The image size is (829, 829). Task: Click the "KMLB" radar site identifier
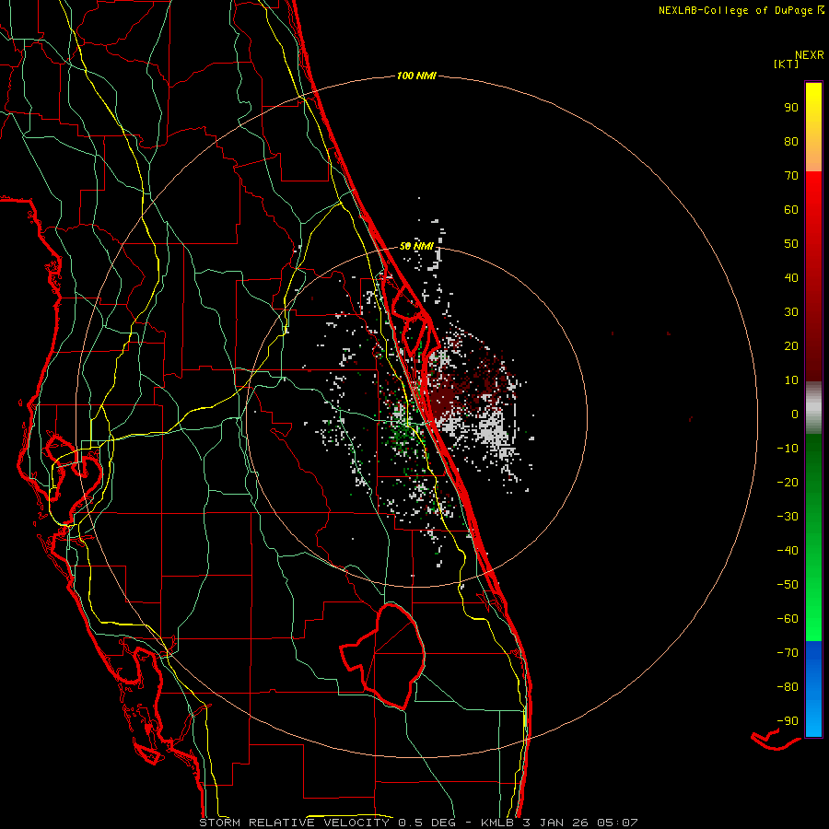(x=497, y=823)
